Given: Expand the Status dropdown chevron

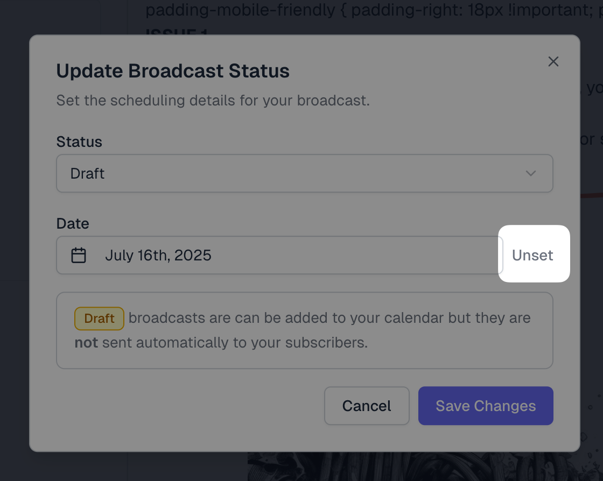Looking at the screenshot, I should click(x=531, y=173).
